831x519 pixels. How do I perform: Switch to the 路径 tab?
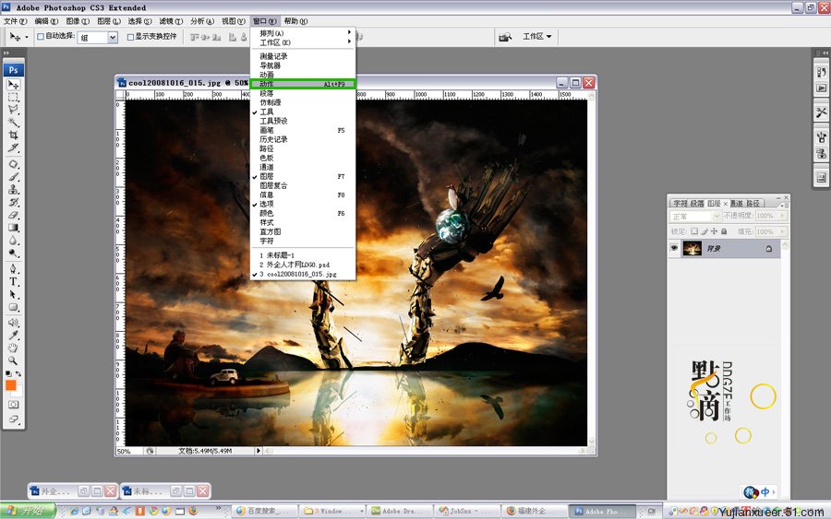pos(753,203)
